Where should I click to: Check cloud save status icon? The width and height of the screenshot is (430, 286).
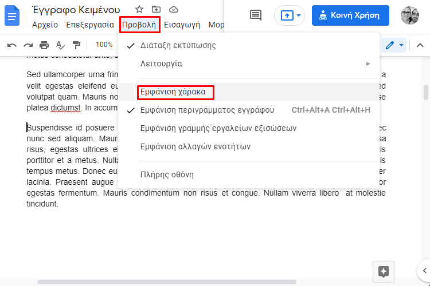tap(174, 10)
